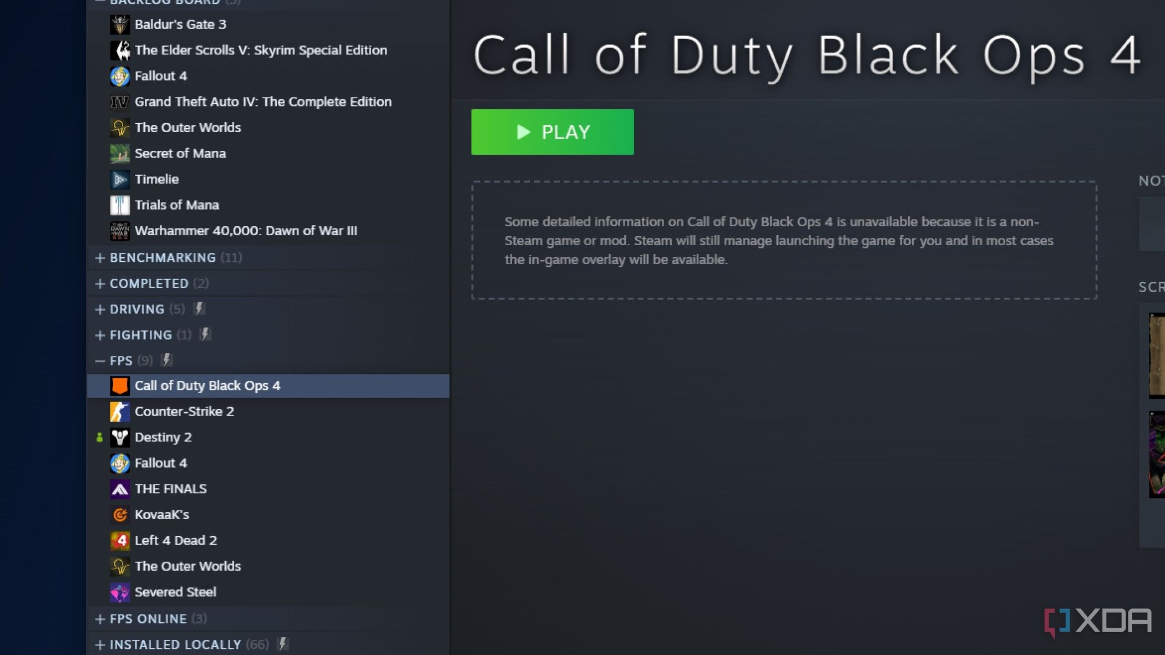1165x655 pixels.
Task: Expand the INSTALLED LOCALLY collection
Action: 100,645
